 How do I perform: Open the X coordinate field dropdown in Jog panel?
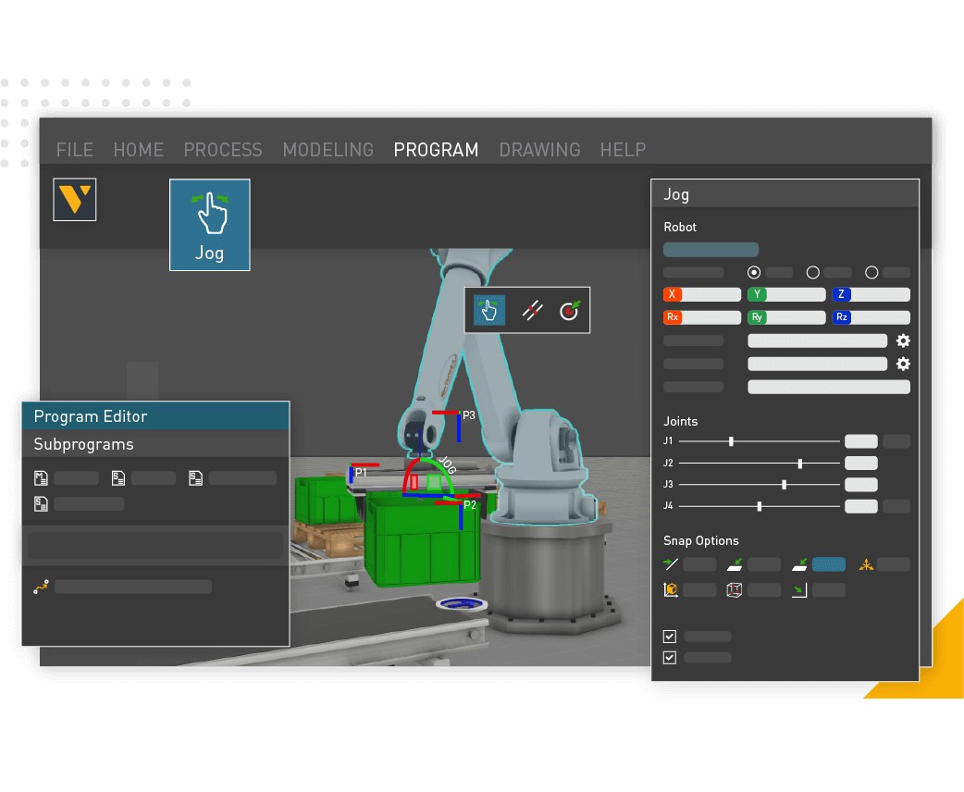[701, 293]
